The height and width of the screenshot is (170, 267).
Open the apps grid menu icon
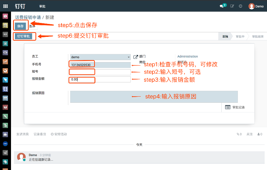[6, 6]
